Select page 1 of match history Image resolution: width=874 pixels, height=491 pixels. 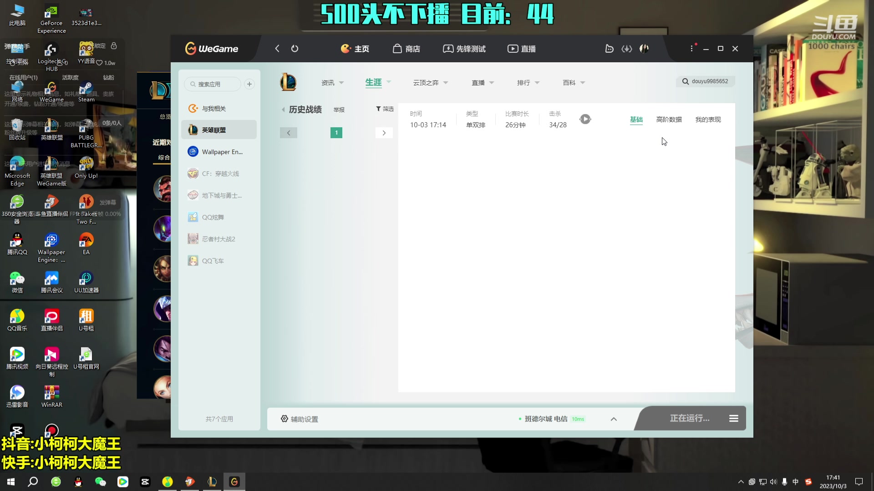[336, 133]
